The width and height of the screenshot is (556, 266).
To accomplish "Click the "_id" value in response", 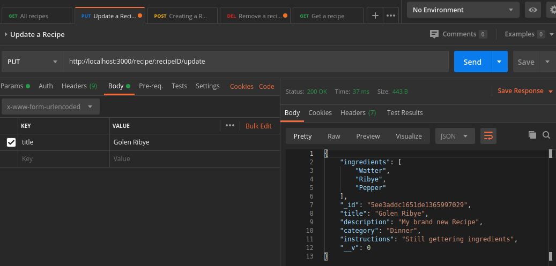I will pyautogui.click(x=418, y=205).
